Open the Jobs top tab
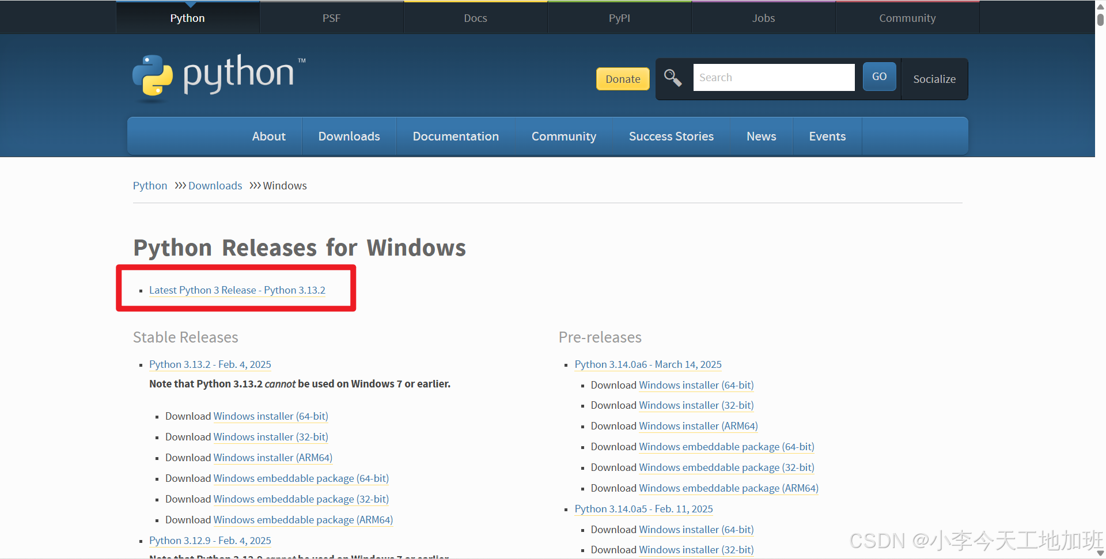Screen dimensions: 1106x559 763,18
